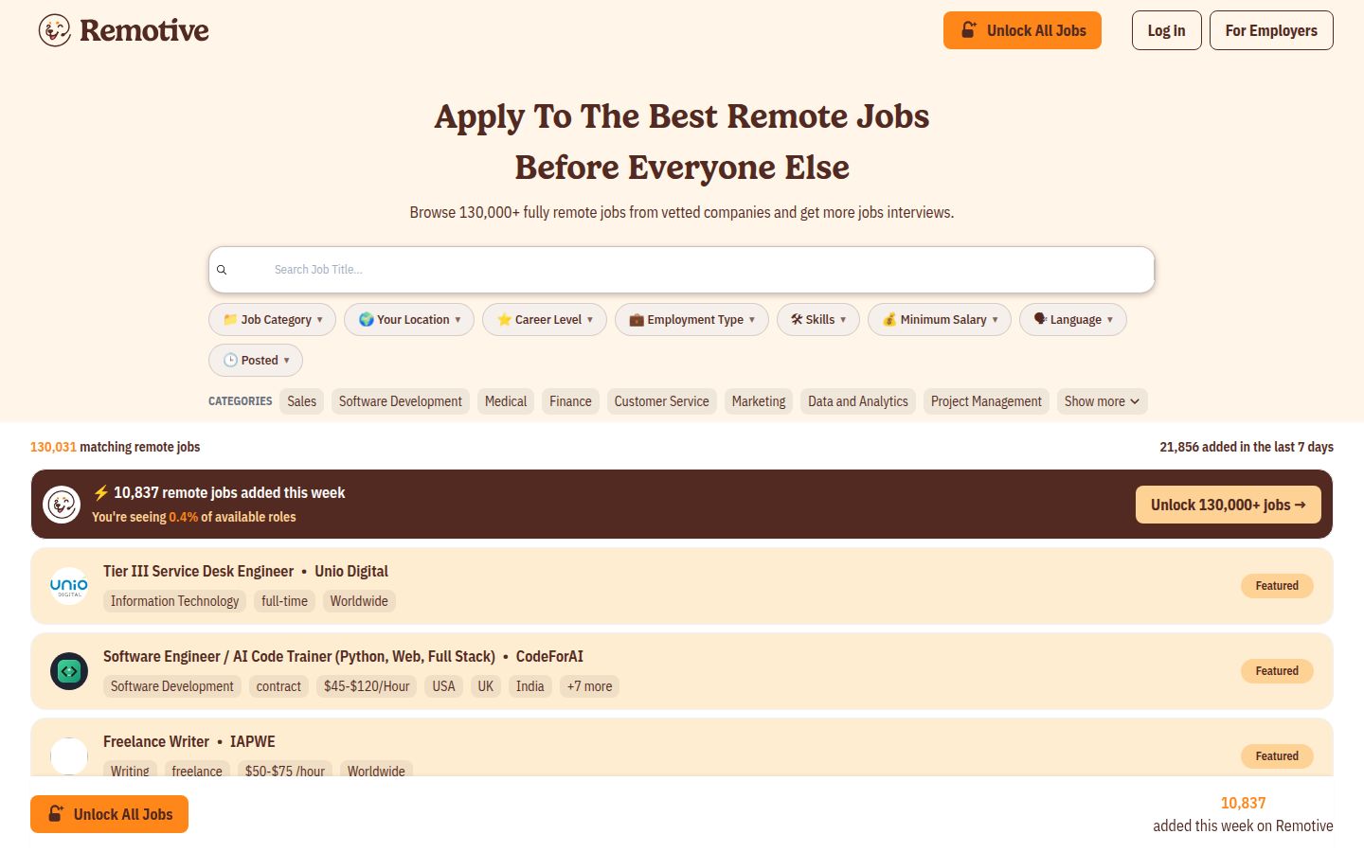Open the Posted date filter dropdown

coord(256,361)
